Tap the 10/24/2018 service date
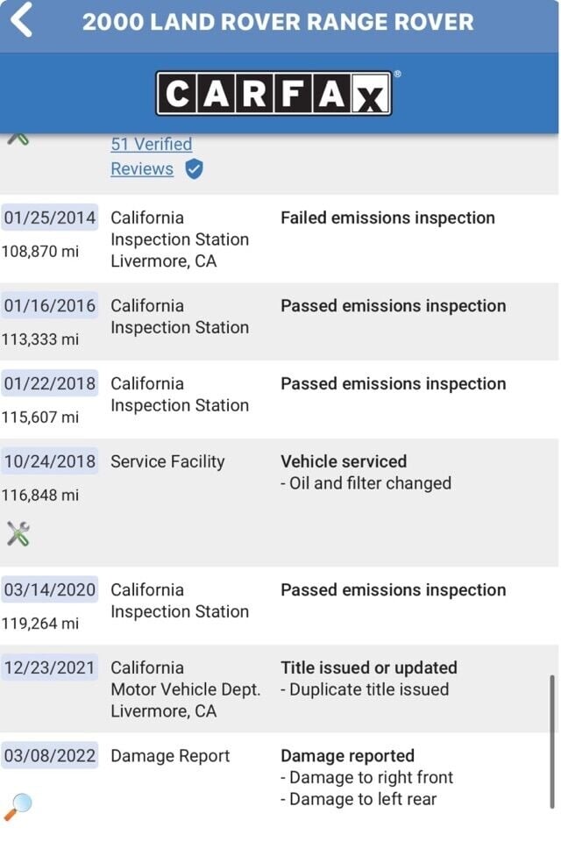The height and width of the screenshot is (842, 561). click(x=50, y=462)
